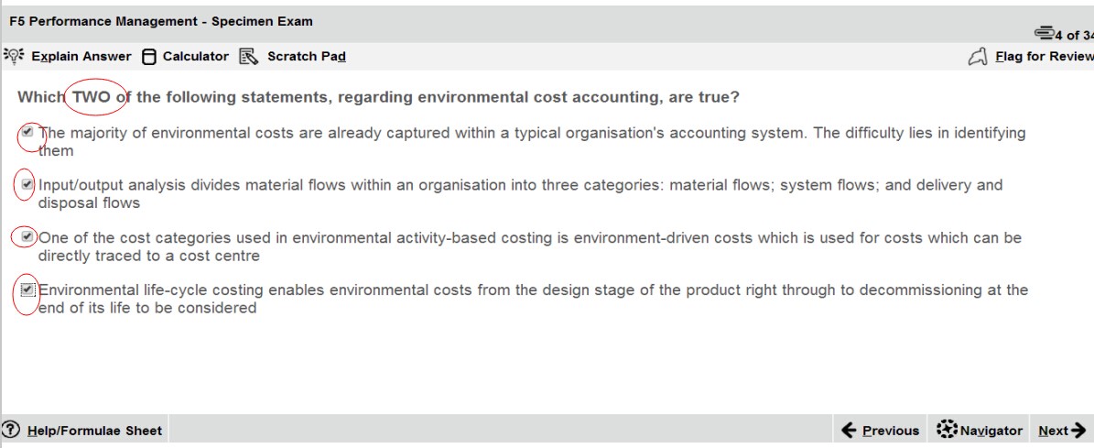The width and height of the screenshot is (1094, 448).
Task: Open the Calculator icon
Action: [149, 57]
